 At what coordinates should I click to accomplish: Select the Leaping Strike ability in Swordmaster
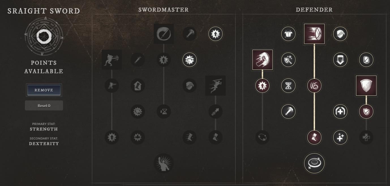click(216, 86)
